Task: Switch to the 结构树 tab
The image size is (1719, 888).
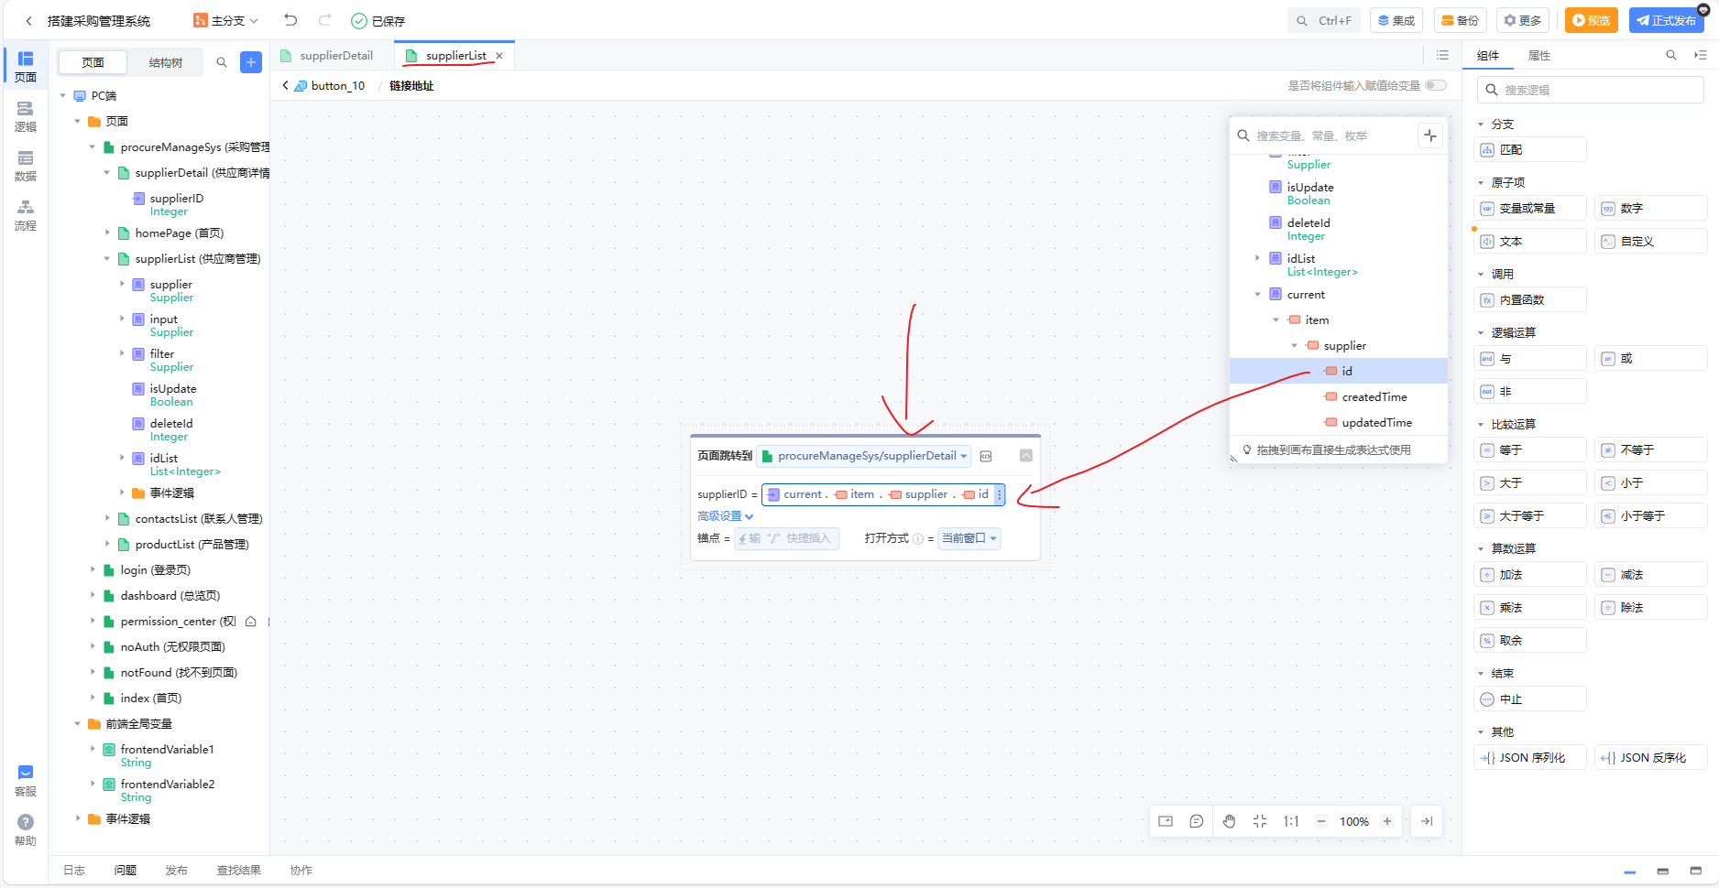Action: pos(166,62)
